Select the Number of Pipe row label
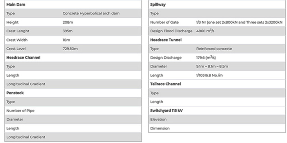287x143 pixels. 20,111
